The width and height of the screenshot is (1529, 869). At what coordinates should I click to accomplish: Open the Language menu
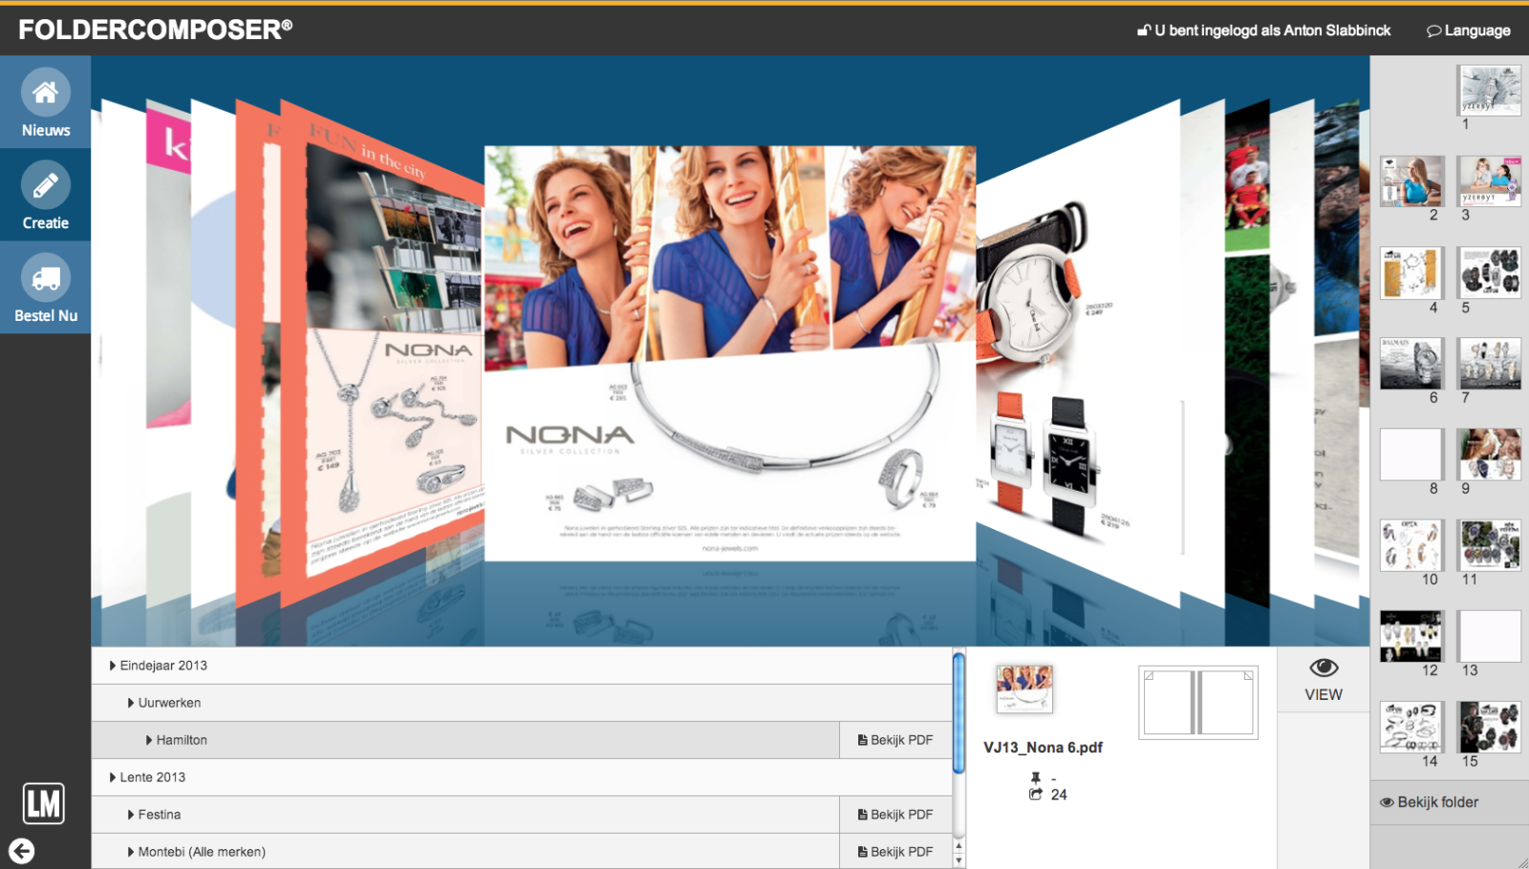[1469, 31]
